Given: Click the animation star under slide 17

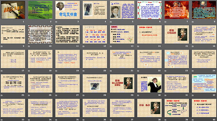Looking at the screenshot, I should click(x=2, y=71).
